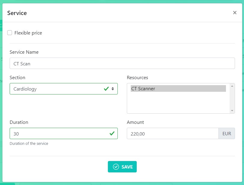Click the Resources list scrollbar track

[232, 98]
